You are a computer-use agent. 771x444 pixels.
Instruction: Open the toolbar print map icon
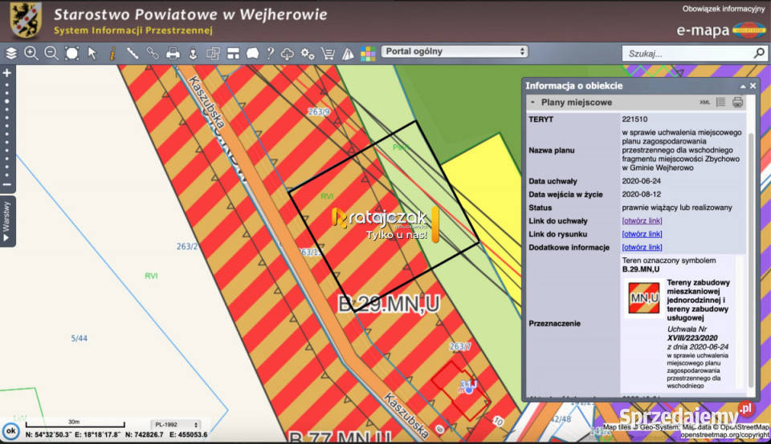[x=173, y=53]
